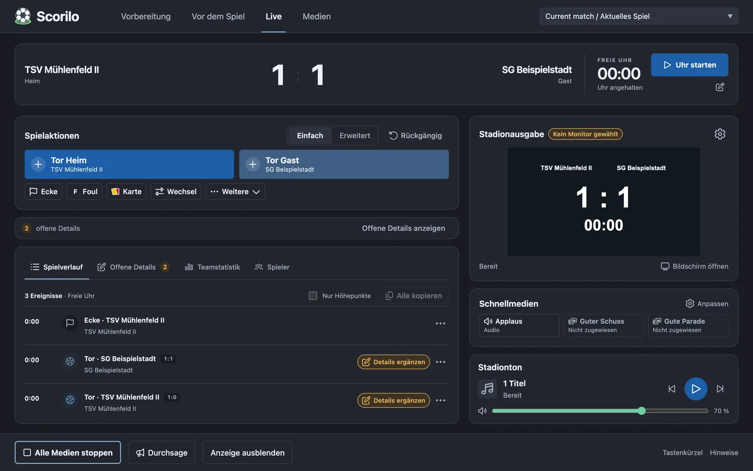Expand the Weitere actions dropdown

click(x=235, y=192)
